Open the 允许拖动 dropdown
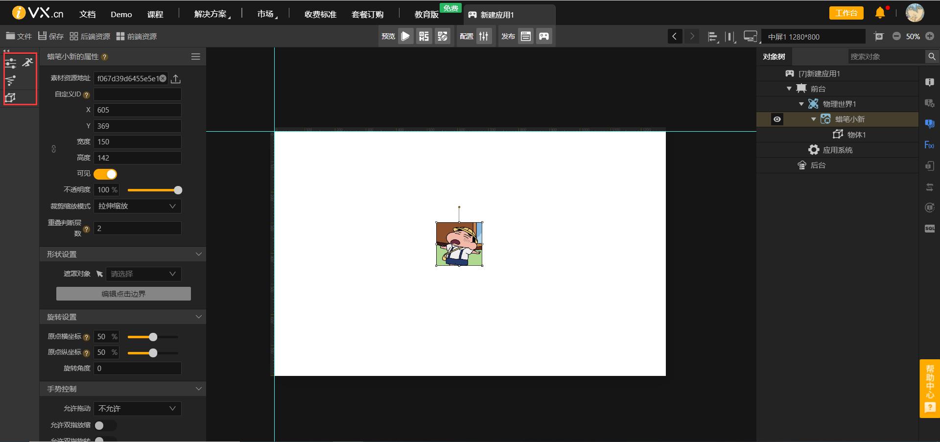The width and height of the screenshot is (940, 442). click(x=138, y=408)
